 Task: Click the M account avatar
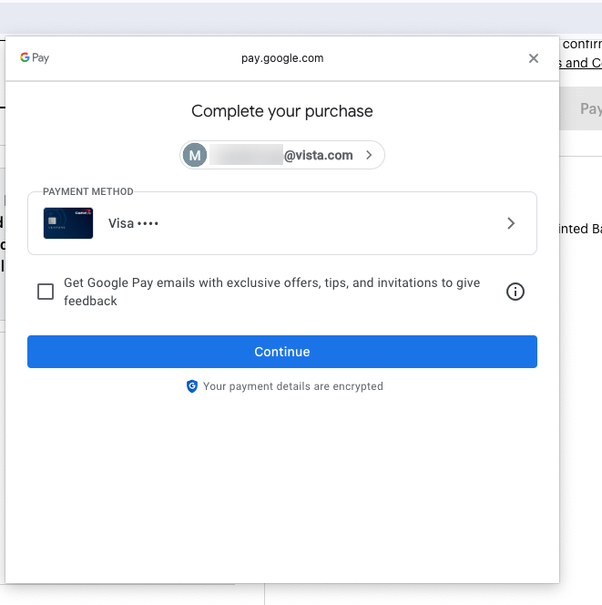[x=195, y=155]
